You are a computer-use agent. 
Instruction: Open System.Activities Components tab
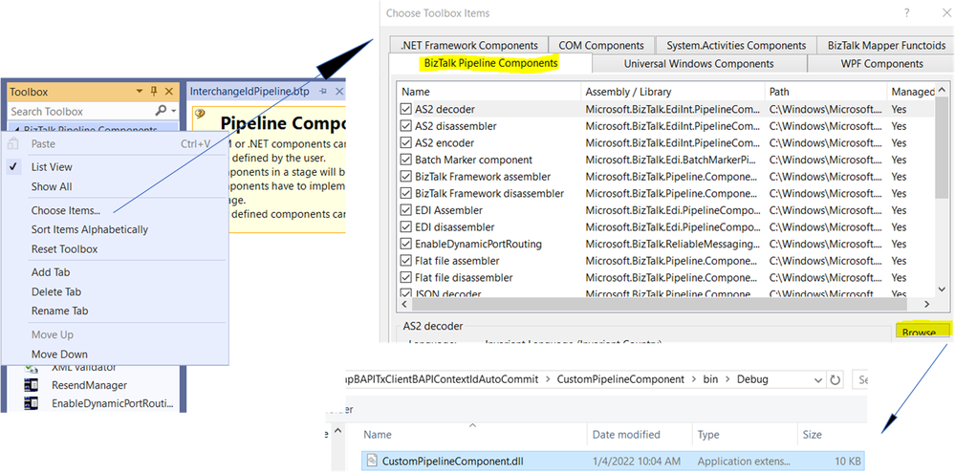(736, 45)
